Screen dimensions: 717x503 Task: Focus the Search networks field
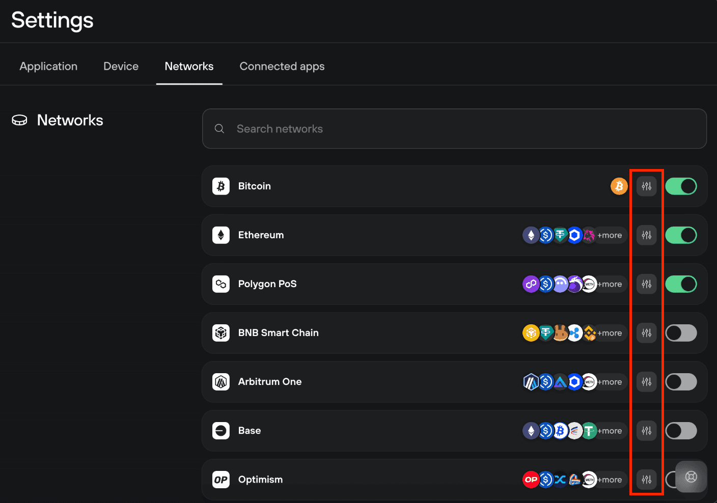[454, 129]
